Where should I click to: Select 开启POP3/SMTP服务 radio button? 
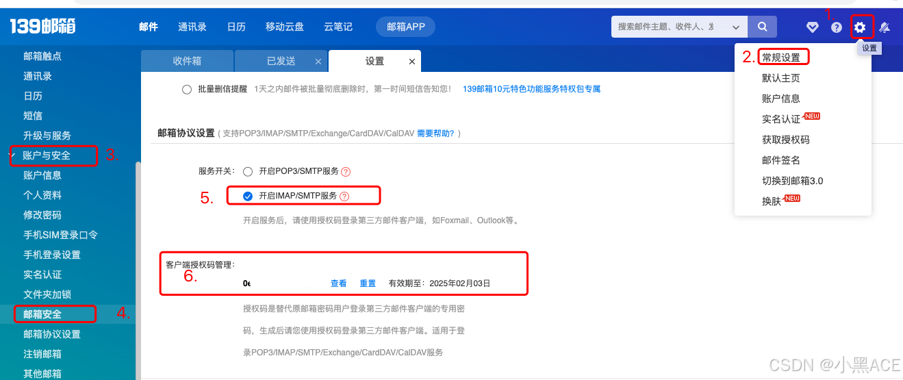[x=248, y=171]
